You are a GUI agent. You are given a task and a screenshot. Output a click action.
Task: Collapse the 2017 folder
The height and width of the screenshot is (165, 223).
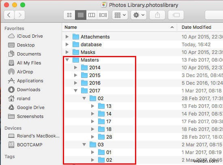pos(76,90)
